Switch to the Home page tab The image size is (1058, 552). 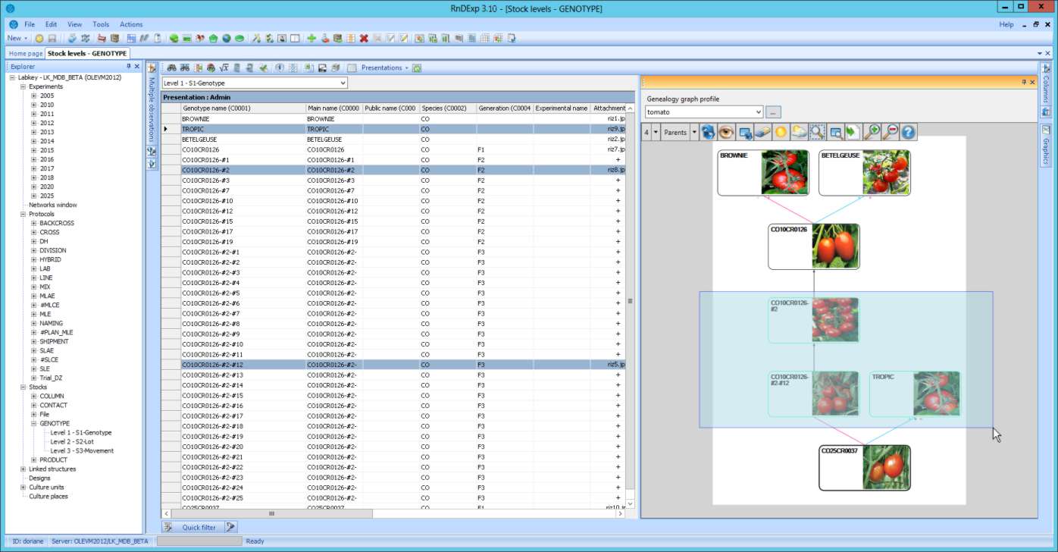pos(25,53)
